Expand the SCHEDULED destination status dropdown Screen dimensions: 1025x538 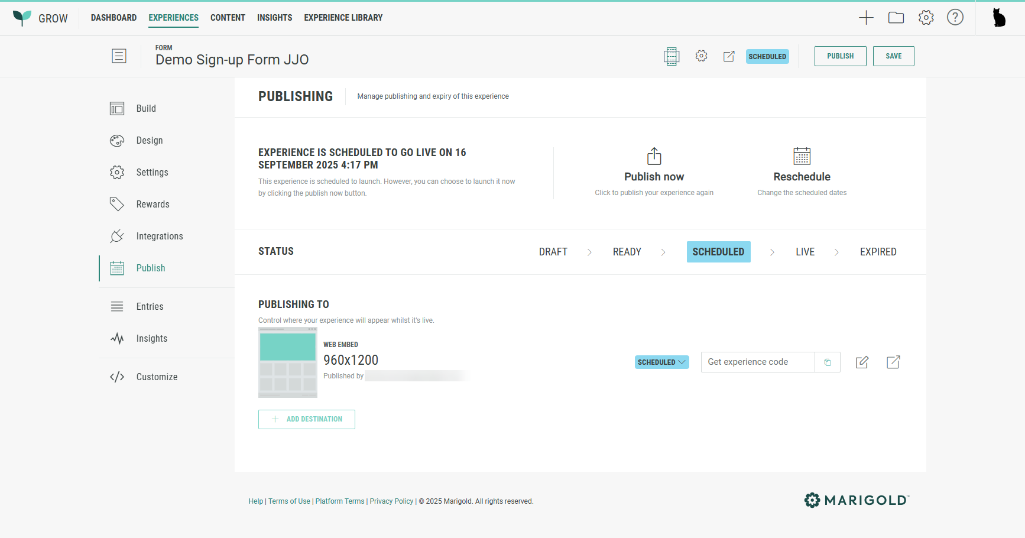(661, 362)
